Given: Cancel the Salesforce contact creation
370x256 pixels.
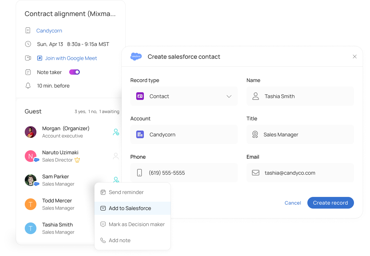Looking at the screenshot, I should (x=292, y=203).
